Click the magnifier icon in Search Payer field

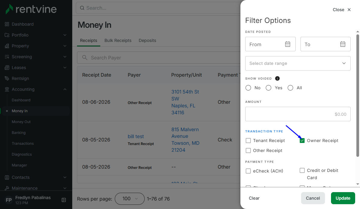coord(85,58)
